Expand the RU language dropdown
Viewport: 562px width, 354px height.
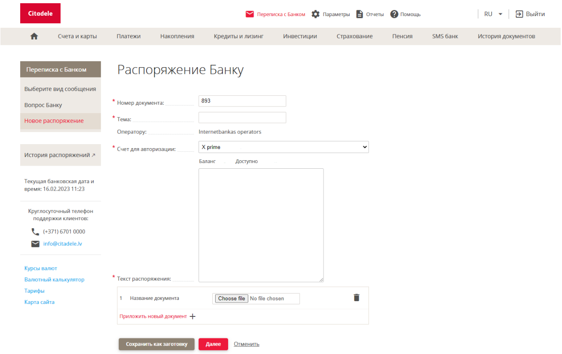(x=493, y=14)
